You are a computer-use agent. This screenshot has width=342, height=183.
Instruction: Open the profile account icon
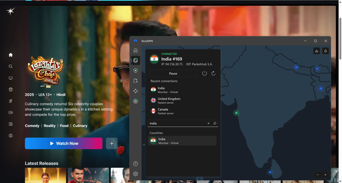(10, 135)
